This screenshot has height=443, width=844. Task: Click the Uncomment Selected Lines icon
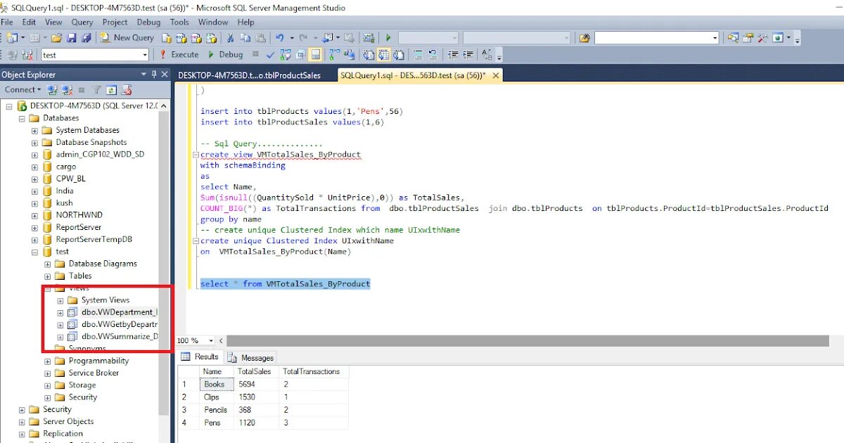[x=433, y=54]
